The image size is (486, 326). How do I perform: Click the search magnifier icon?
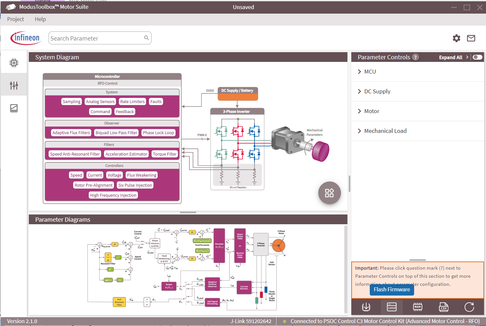pos(146,38)
